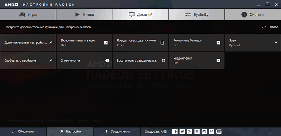
Task: Open Уведомления in the bottom bar
Action: click(117, 132)
